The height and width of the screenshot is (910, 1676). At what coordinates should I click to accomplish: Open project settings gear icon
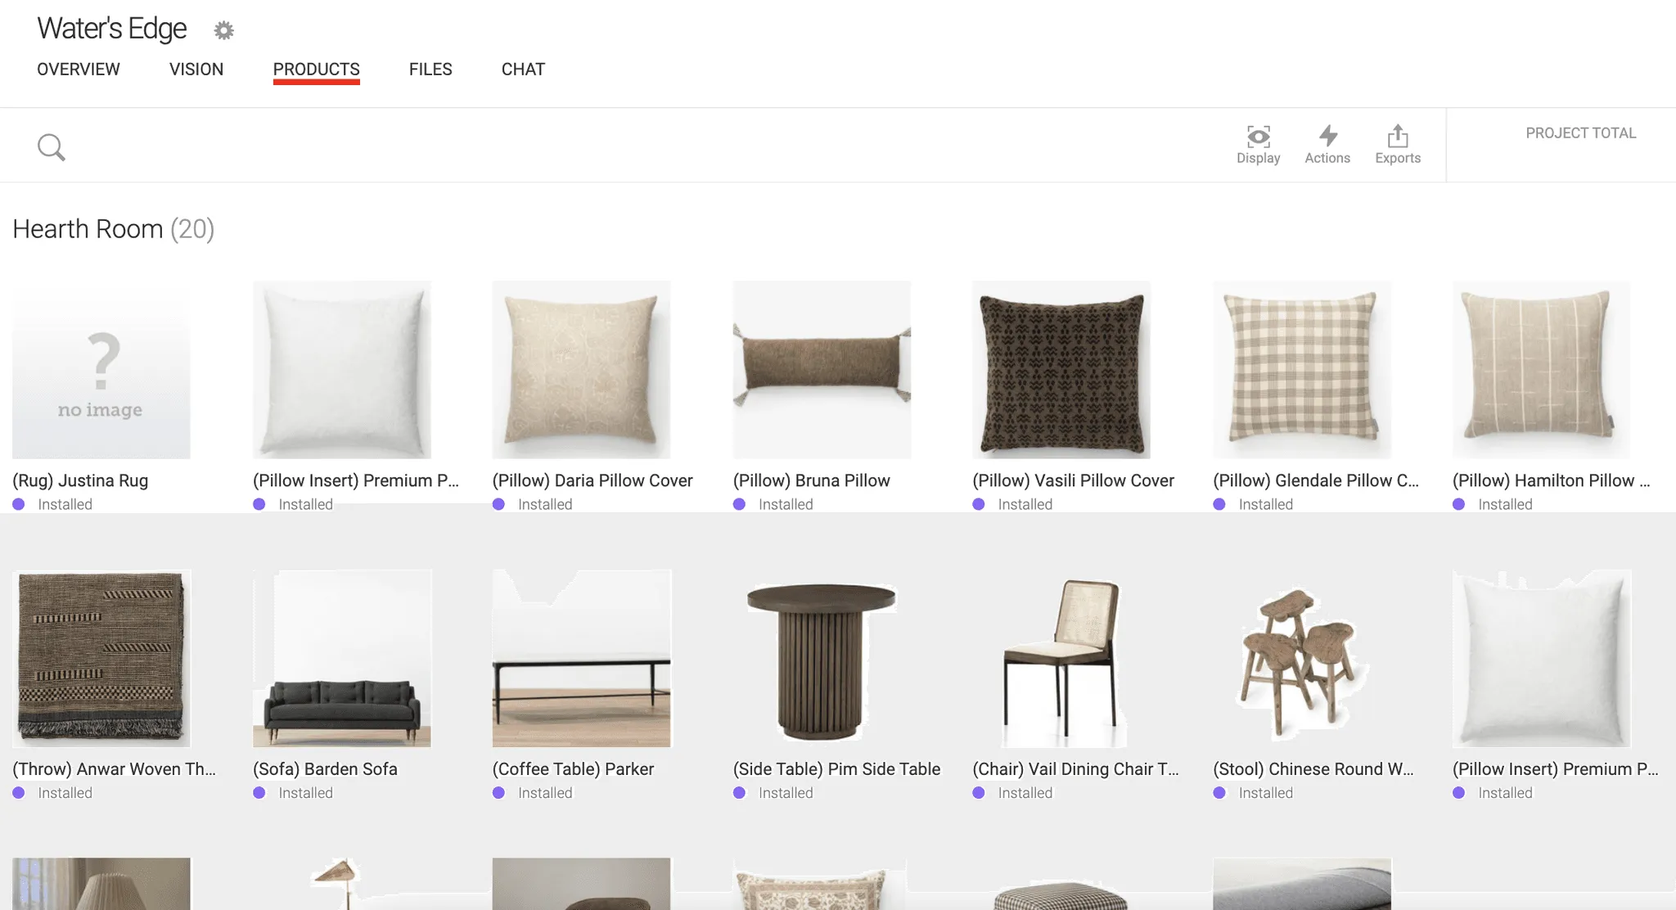point(223,30)
